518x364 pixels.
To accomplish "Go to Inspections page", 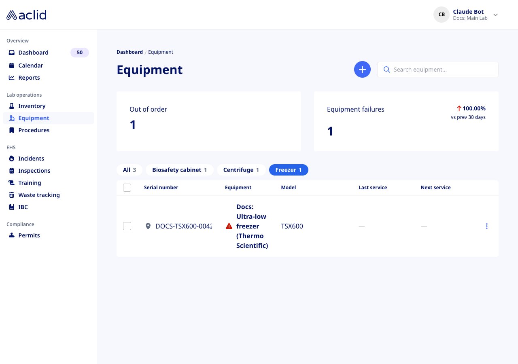I will [x=49, y=171].
